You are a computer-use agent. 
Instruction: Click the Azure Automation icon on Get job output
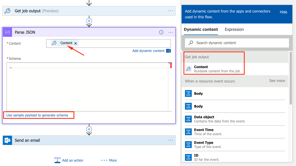(7, 11)
